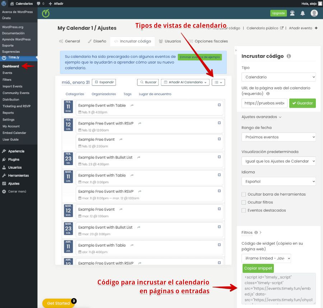Switch to the Diseño tab
323x308 pixels.
point(97,41)
